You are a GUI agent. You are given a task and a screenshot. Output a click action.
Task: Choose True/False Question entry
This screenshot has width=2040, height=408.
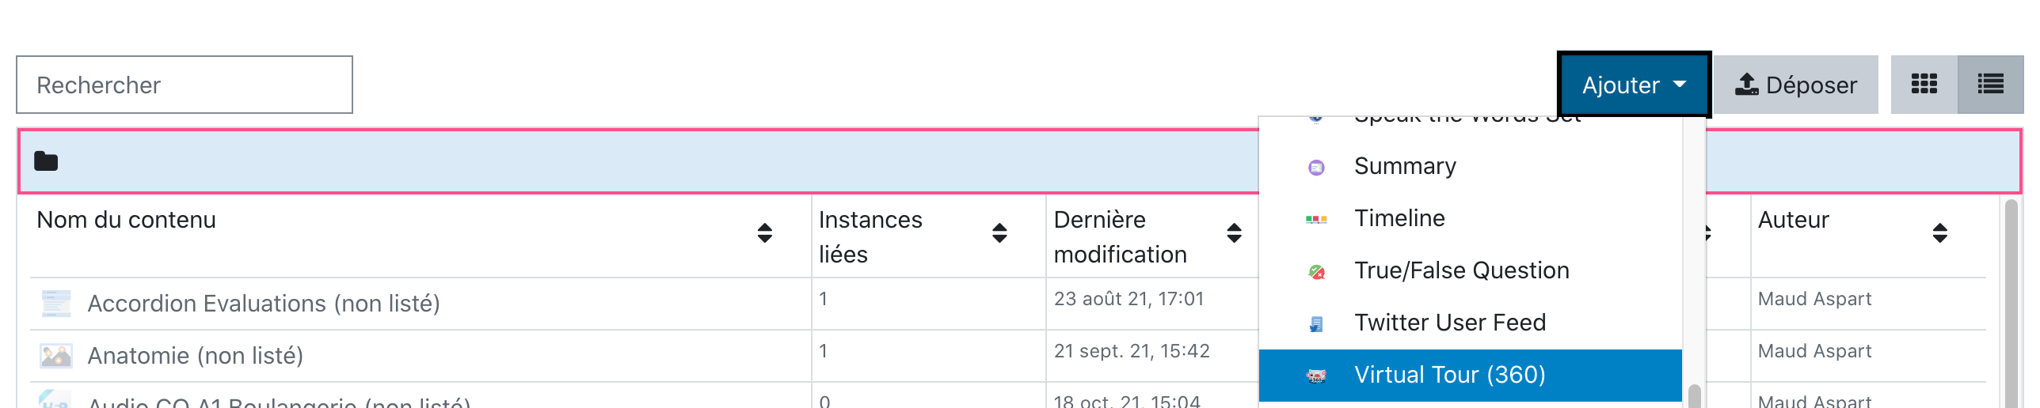[1461, 270]
